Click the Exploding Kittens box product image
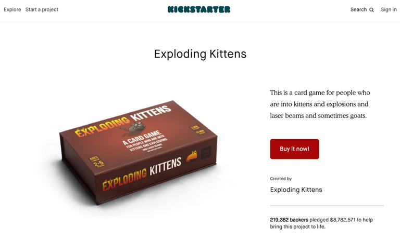400x241 pixels. point(138,153)
